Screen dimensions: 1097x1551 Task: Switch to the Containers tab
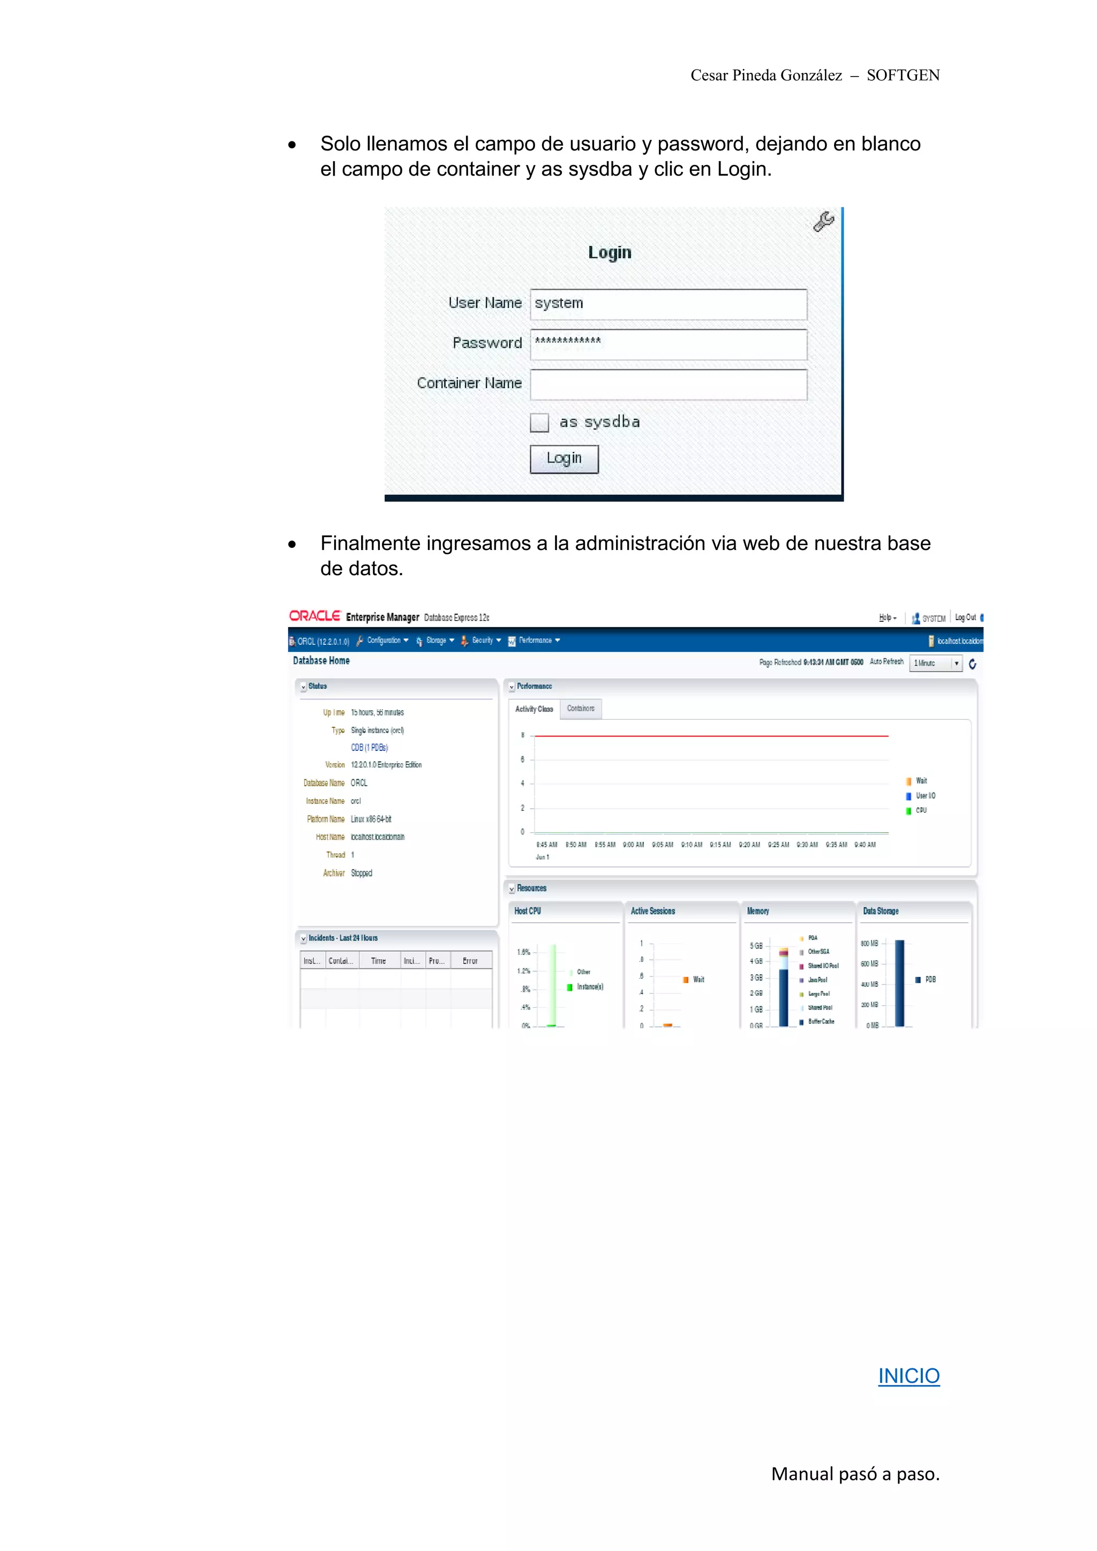pyautogui.click(x=580, y=709)
